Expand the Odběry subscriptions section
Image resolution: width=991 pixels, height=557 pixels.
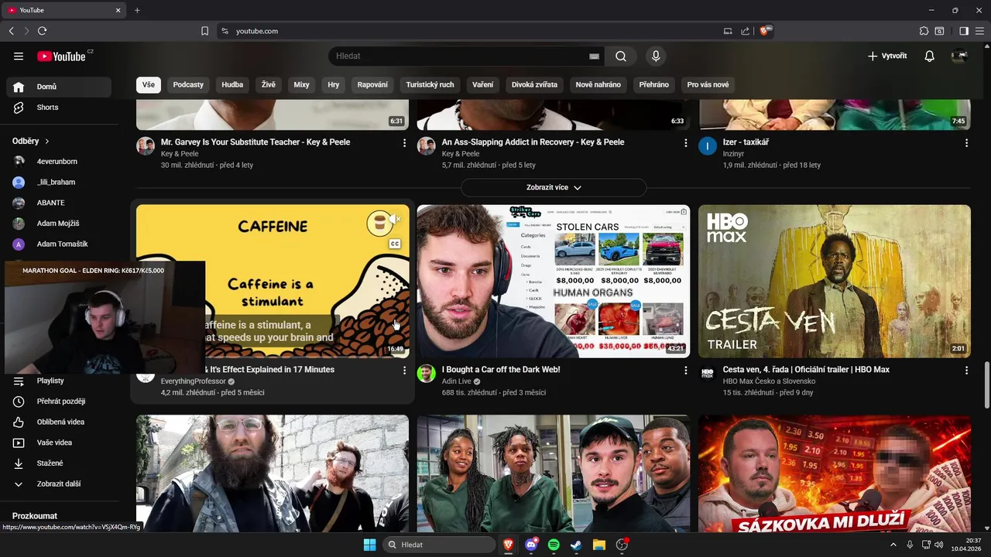tap(31, 142)
